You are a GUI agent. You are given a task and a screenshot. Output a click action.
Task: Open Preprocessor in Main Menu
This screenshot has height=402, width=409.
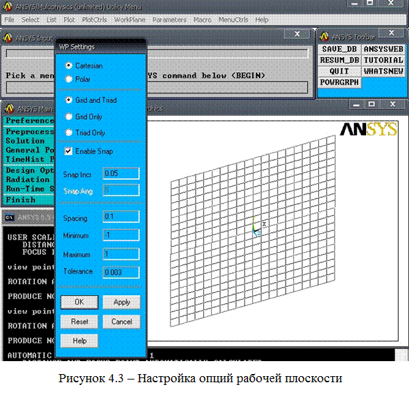[x=29, y=132]
